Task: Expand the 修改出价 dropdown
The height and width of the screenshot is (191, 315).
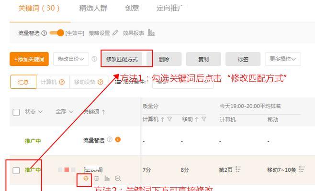Action: pyautogui.click(x=71, y=59)
